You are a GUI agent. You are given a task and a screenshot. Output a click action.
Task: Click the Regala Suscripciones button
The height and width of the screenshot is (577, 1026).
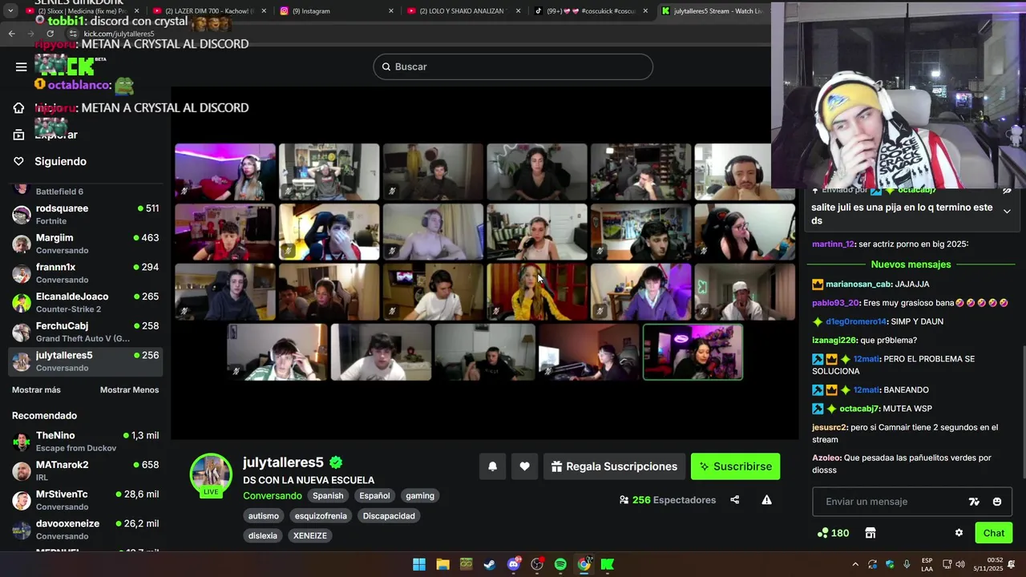pos(614,466)
